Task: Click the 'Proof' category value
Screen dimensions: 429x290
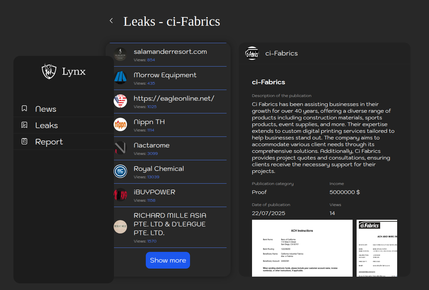Action: click(259, 192)
